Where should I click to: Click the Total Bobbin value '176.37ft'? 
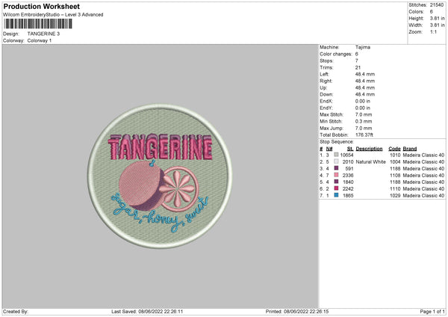click(x=364, y=135)
